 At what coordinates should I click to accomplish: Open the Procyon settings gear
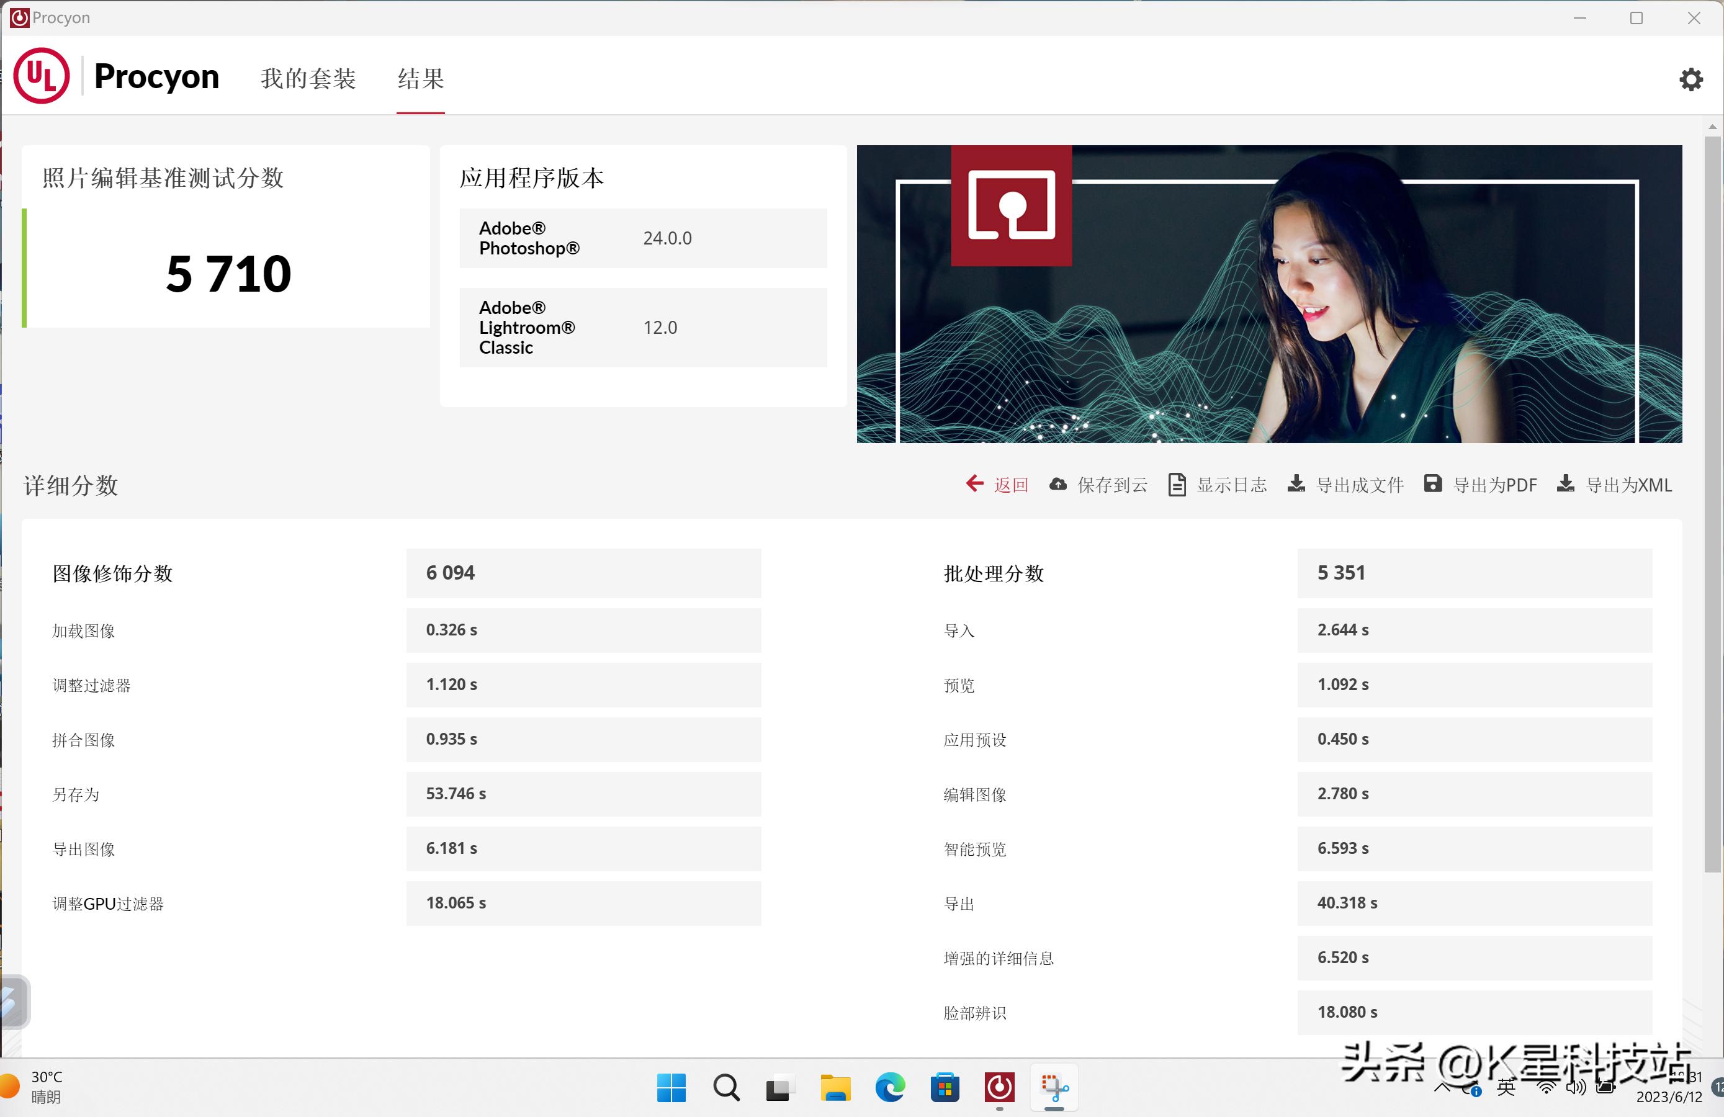click(x=1690, y=78)
